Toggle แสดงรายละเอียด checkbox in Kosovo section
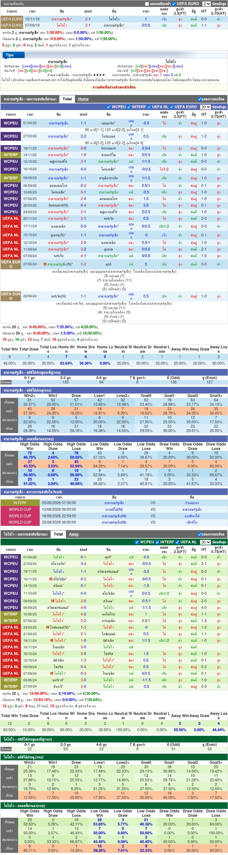228x855 pixels. coord(200,534)
